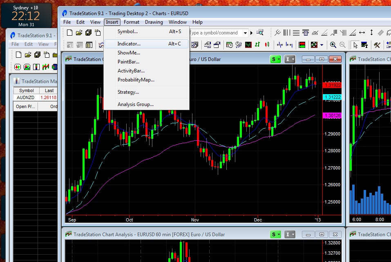Click the Last column header in the back window
Screen dimensions: 391x262
49,90
